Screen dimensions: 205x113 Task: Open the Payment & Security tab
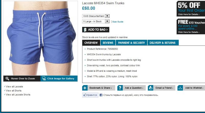[x=131, y=43]
